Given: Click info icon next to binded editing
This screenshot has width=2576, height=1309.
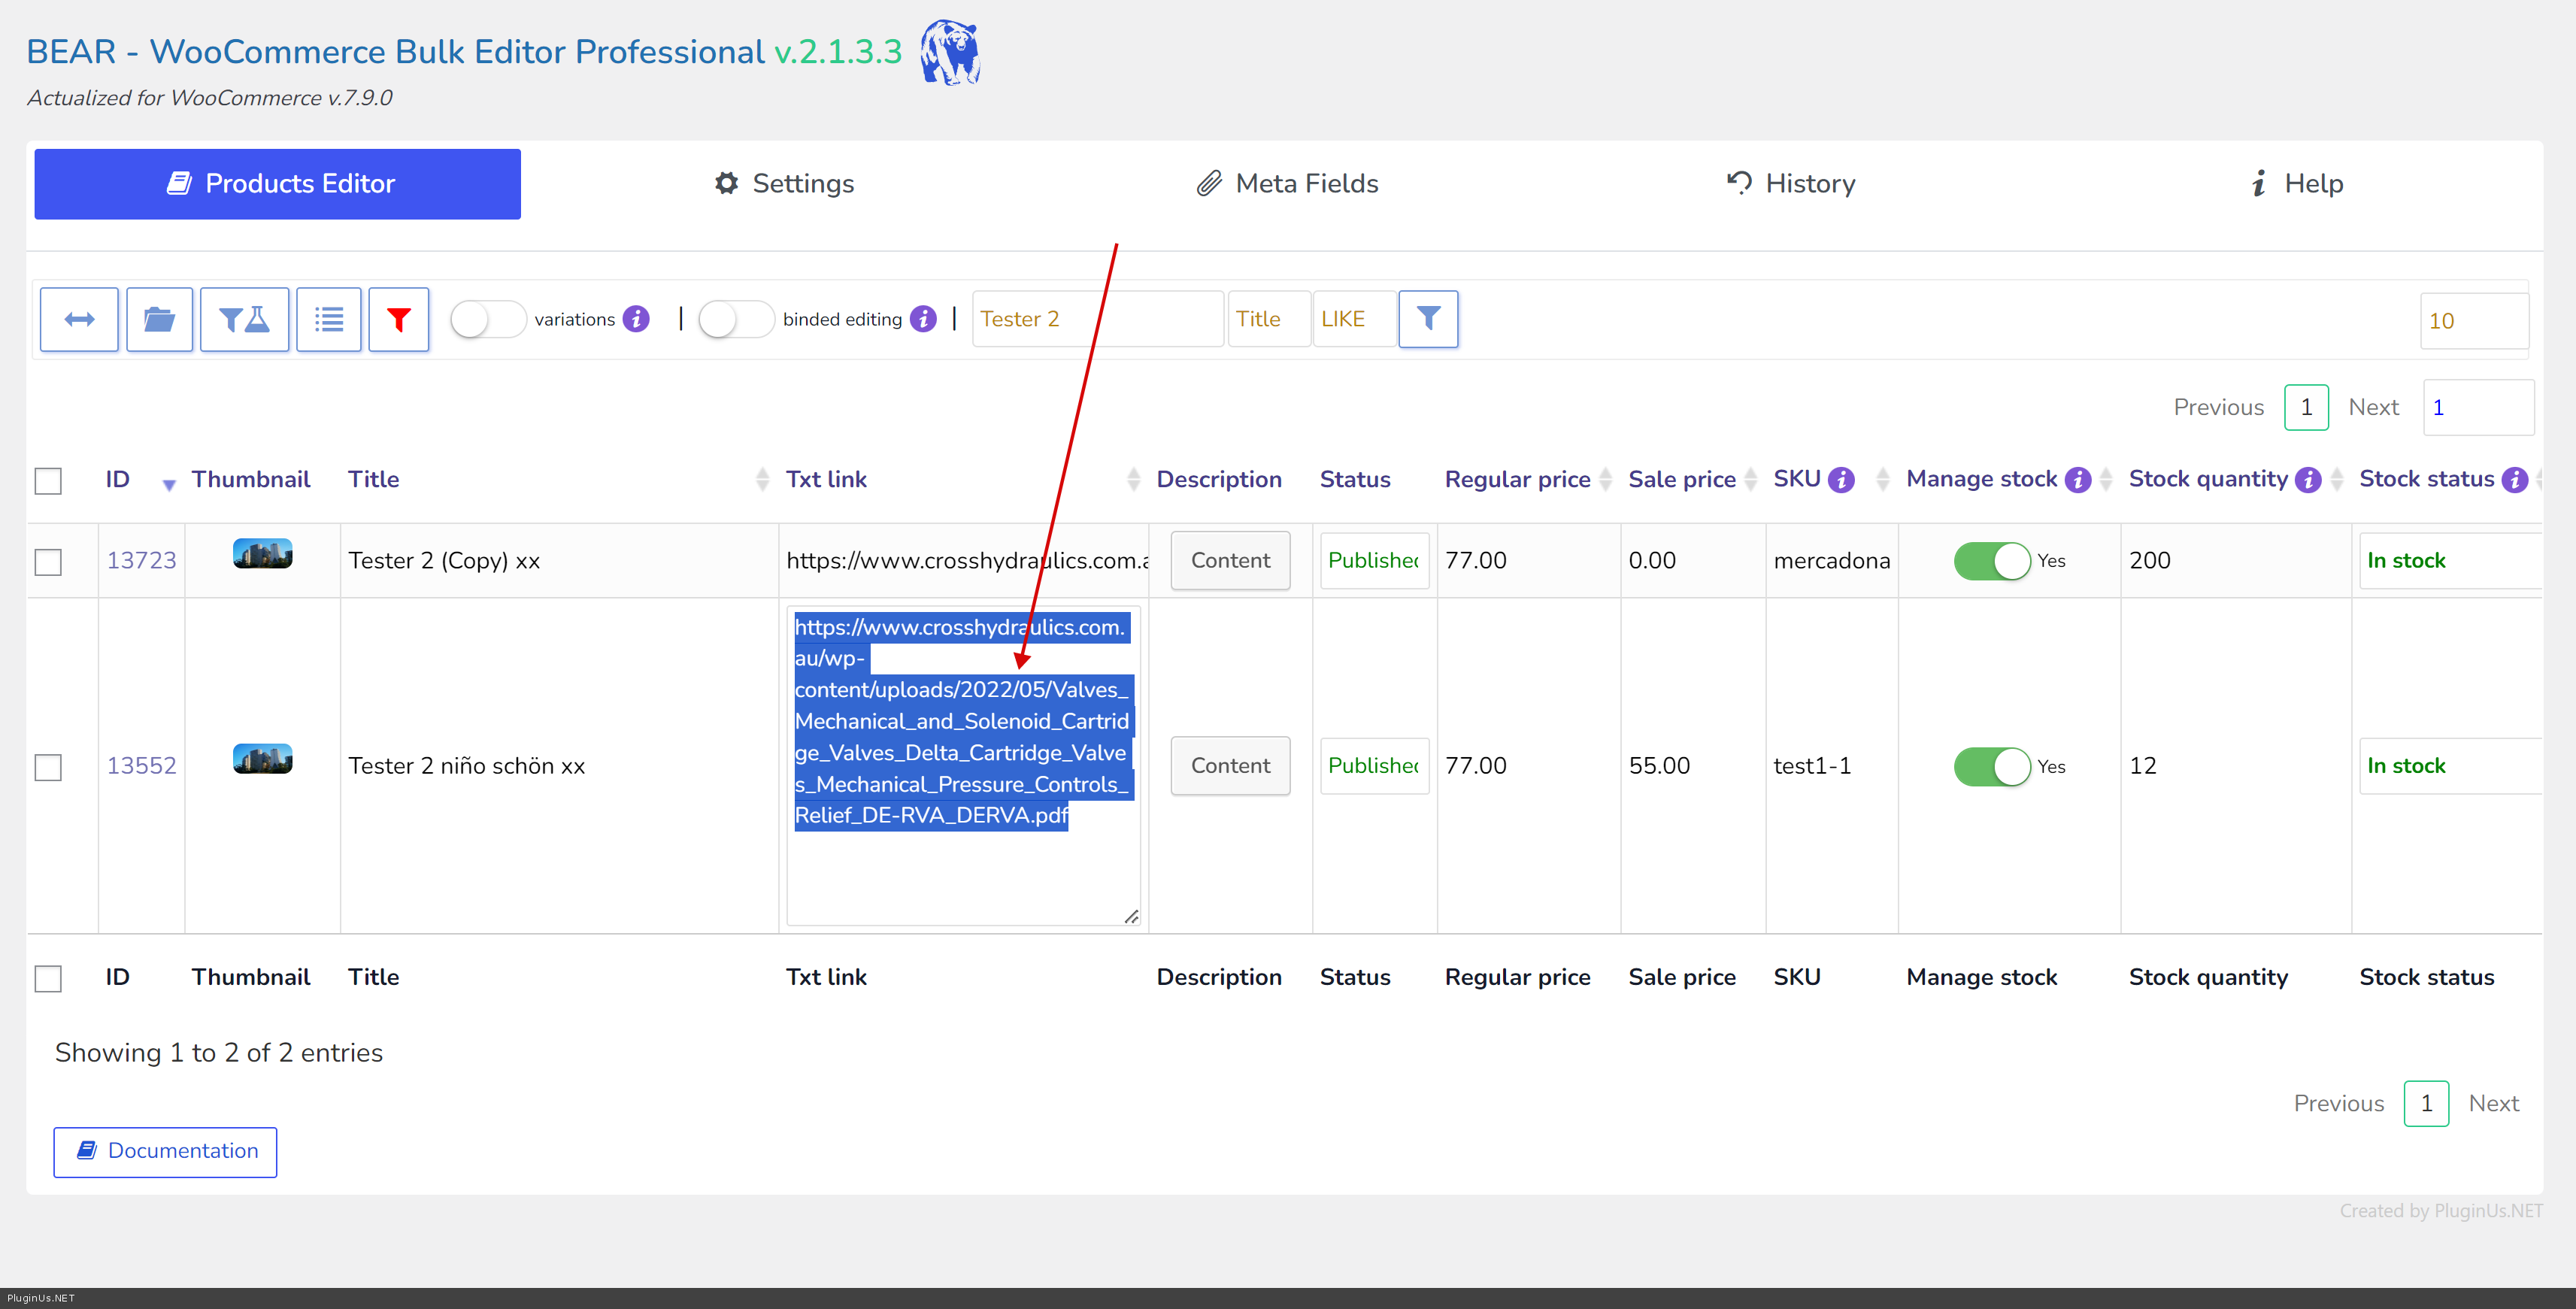Looking at the screenshot, I should pos(923,319).
